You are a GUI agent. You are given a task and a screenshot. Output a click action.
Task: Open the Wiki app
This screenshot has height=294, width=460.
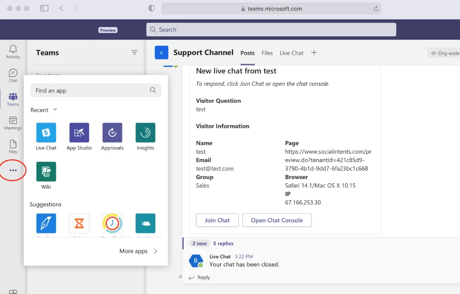point(46,172)
